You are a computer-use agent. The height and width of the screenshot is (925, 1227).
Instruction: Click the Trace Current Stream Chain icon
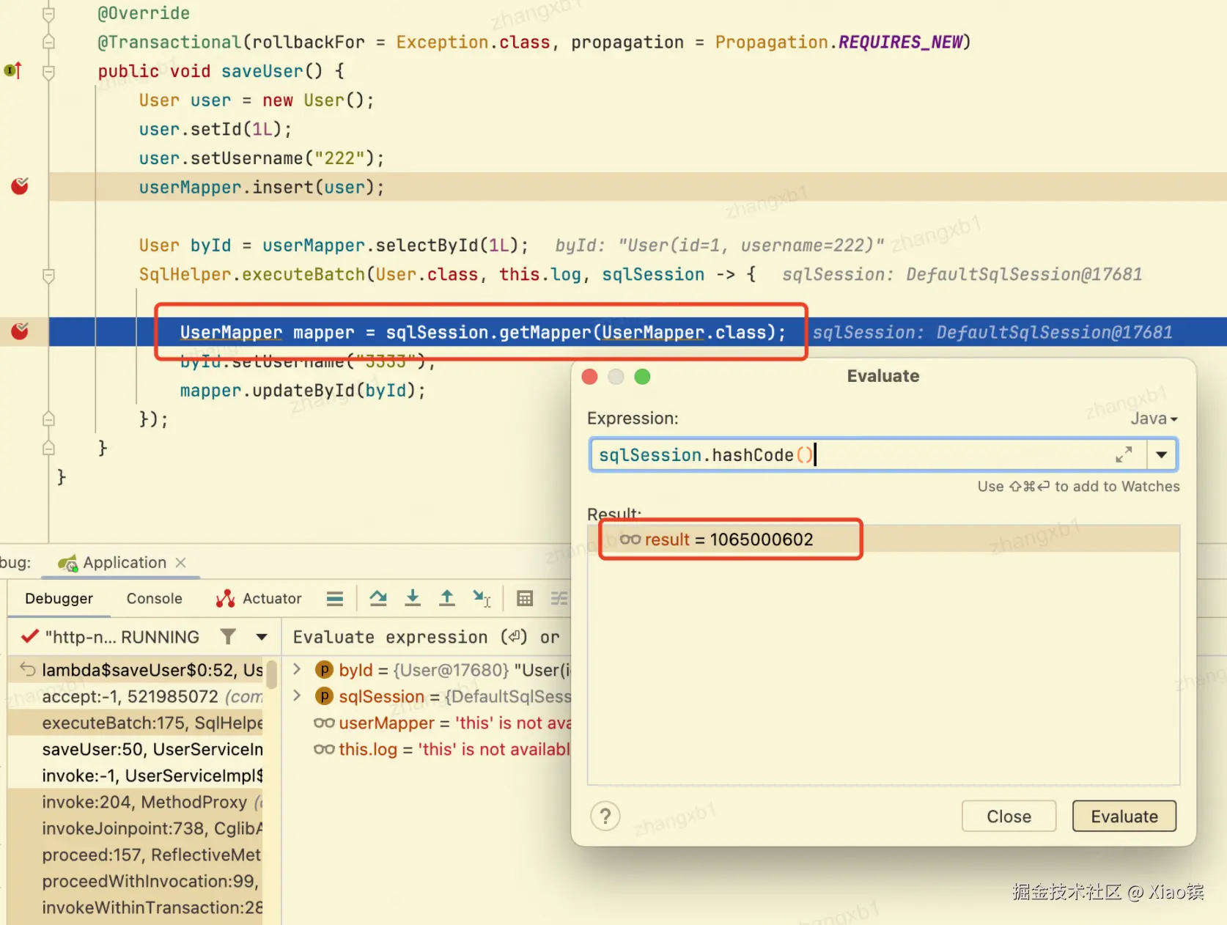pyautogui.click(x=559, y=599)
